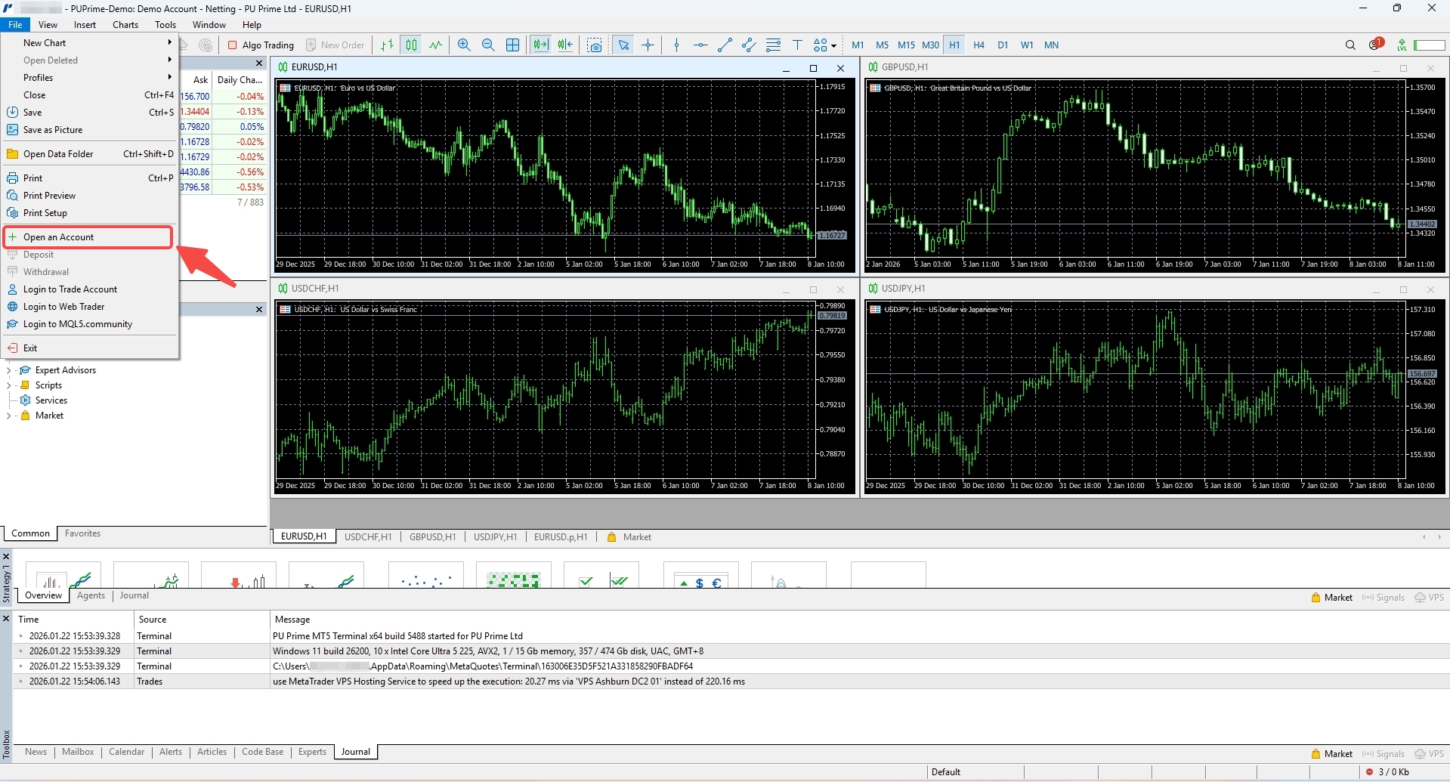This screenshot has width=1450, height=782.
Task: Expand the Scripts node in Navigator
Action: click(x=10, y=385)
